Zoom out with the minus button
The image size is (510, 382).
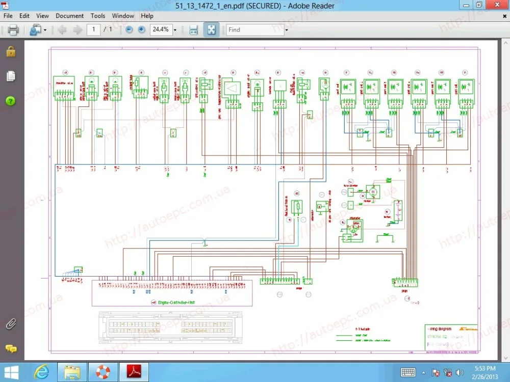[129, 30]
